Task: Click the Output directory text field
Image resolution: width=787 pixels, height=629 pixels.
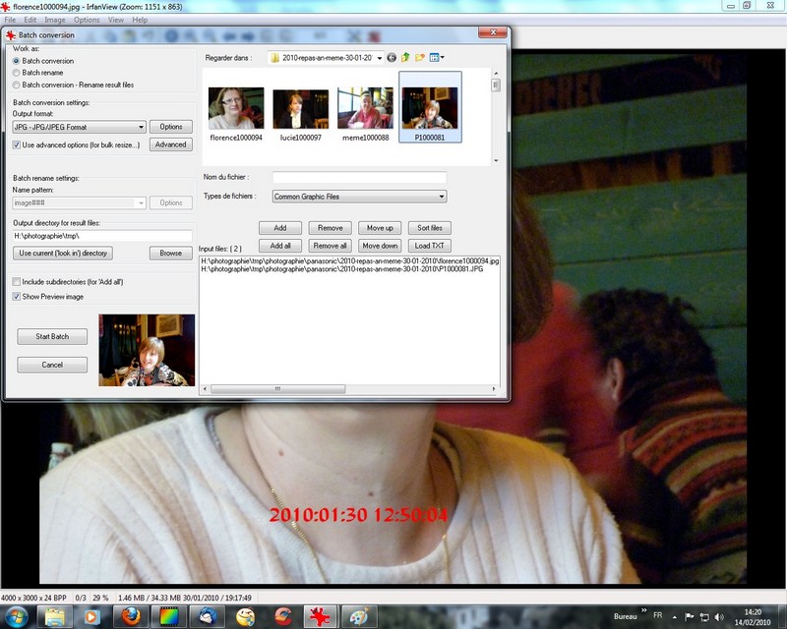Action: [x=102, y=236]
